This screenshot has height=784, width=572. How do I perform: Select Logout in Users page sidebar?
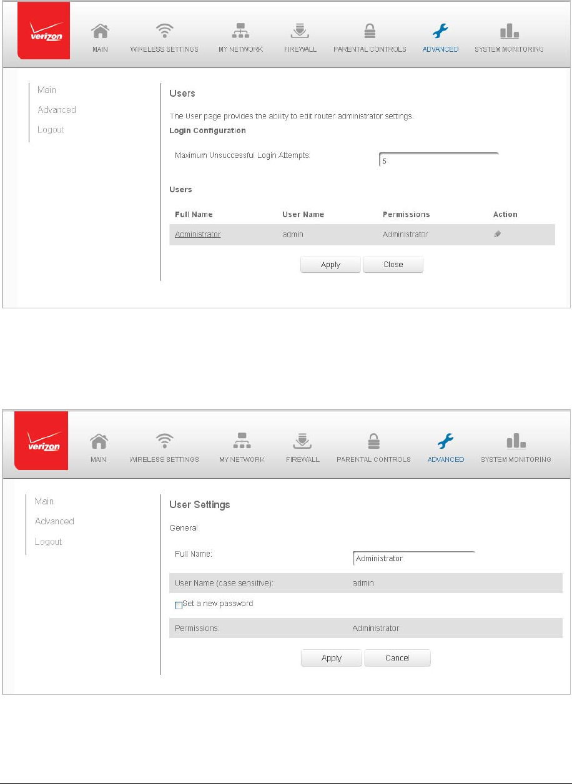(x=51, y=130)
